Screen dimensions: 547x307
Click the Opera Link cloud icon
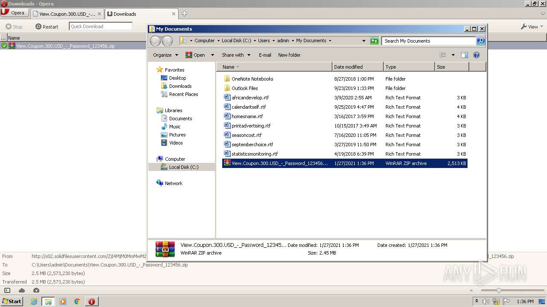[x=22, y=290]
